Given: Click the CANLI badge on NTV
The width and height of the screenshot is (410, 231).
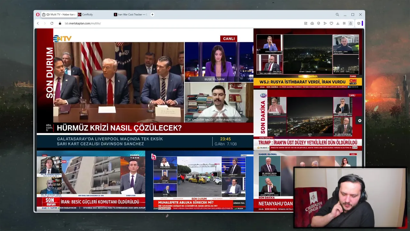Looking at the screenshot, I should point(229,38).
